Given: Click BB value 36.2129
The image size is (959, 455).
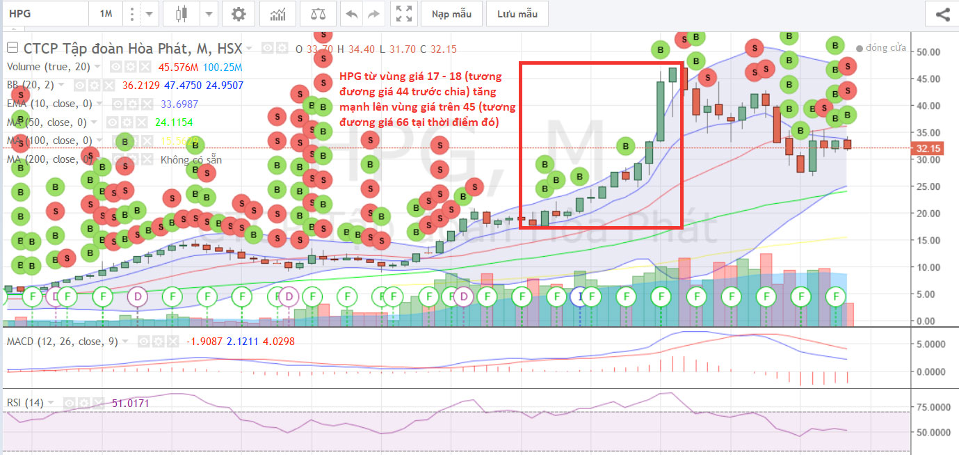Looking at the screenshot, I should 141,85.
